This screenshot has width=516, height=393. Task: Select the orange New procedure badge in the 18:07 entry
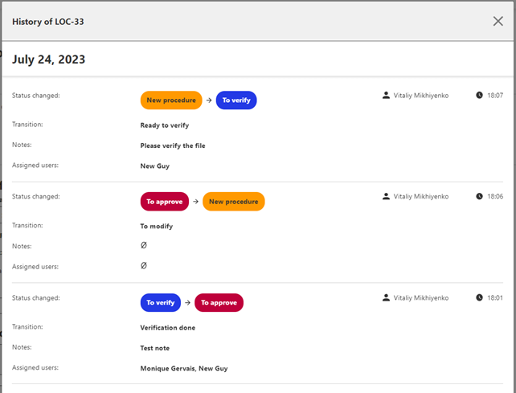pyautogui.click(x=171, y=100)
